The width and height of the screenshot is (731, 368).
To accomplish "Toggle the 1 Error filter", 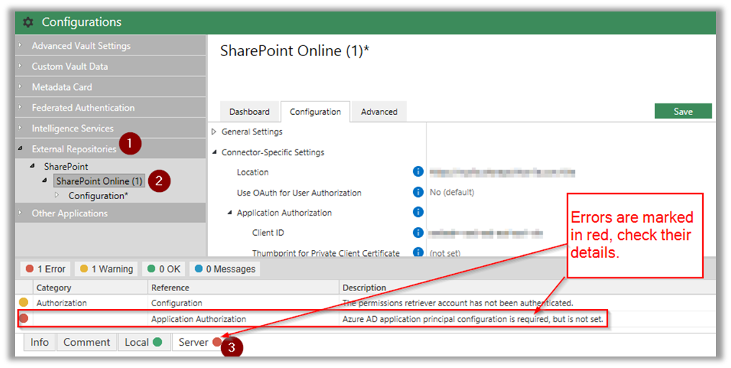I will [46, 269].
